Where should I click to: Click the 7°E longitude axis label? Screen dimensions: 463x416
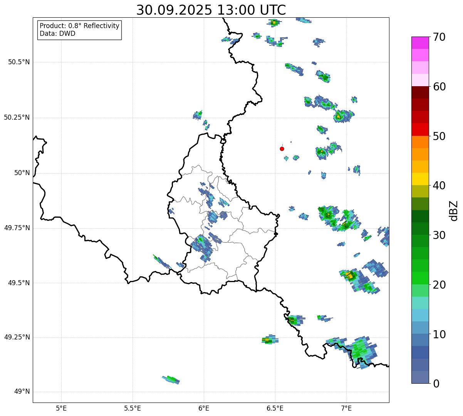(346, 408)
